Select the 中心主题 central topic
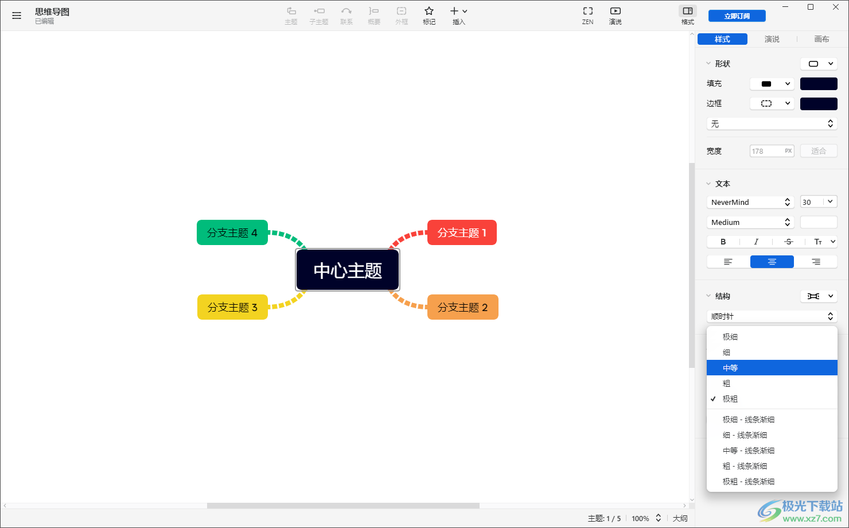Image resolution: width=849 pixels, height=528 pixels. [x=348, y=270]
